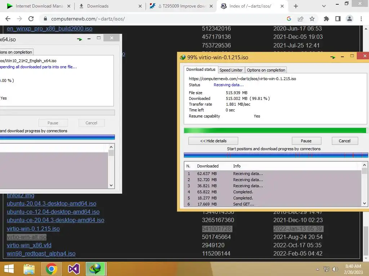The height and width of the screenshot is (276, 369).
Task: Open the tab search chevron
Action: click(x=324, y=6)
